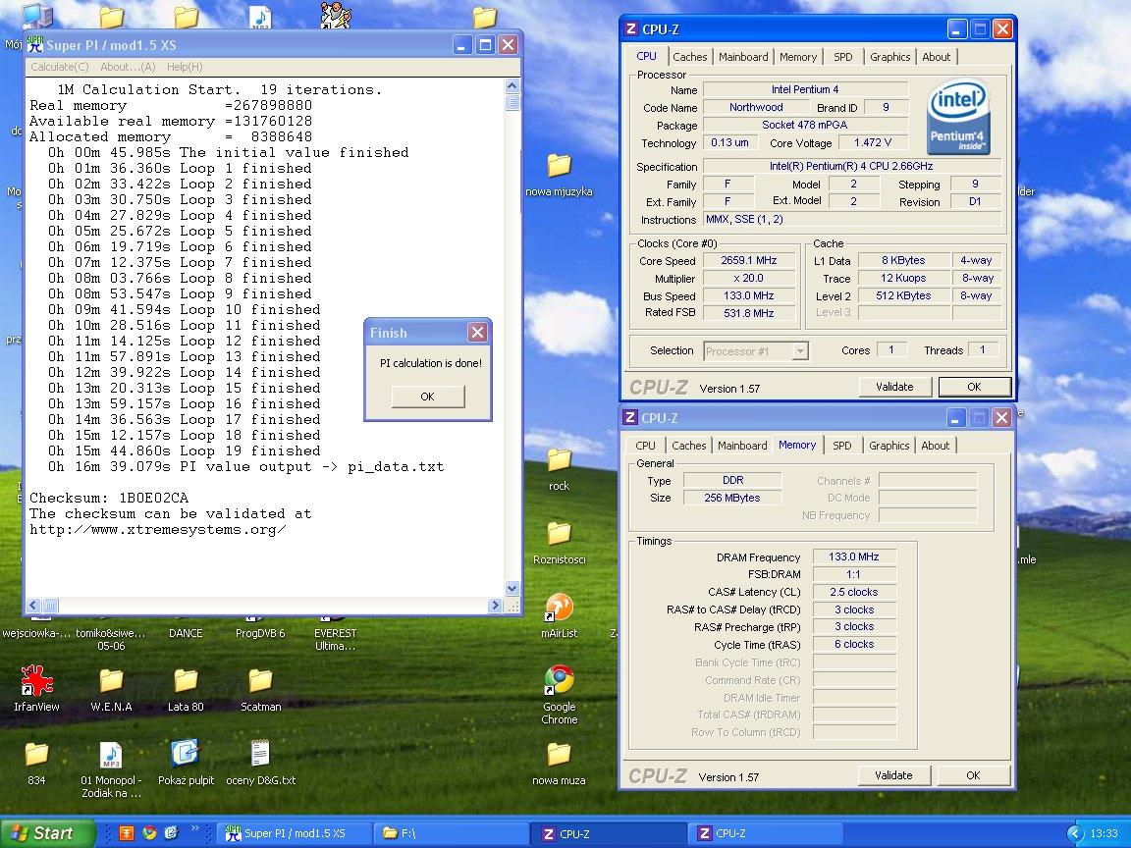
Task: Open the 834 folder icon
Action: (x=36, y=754)
